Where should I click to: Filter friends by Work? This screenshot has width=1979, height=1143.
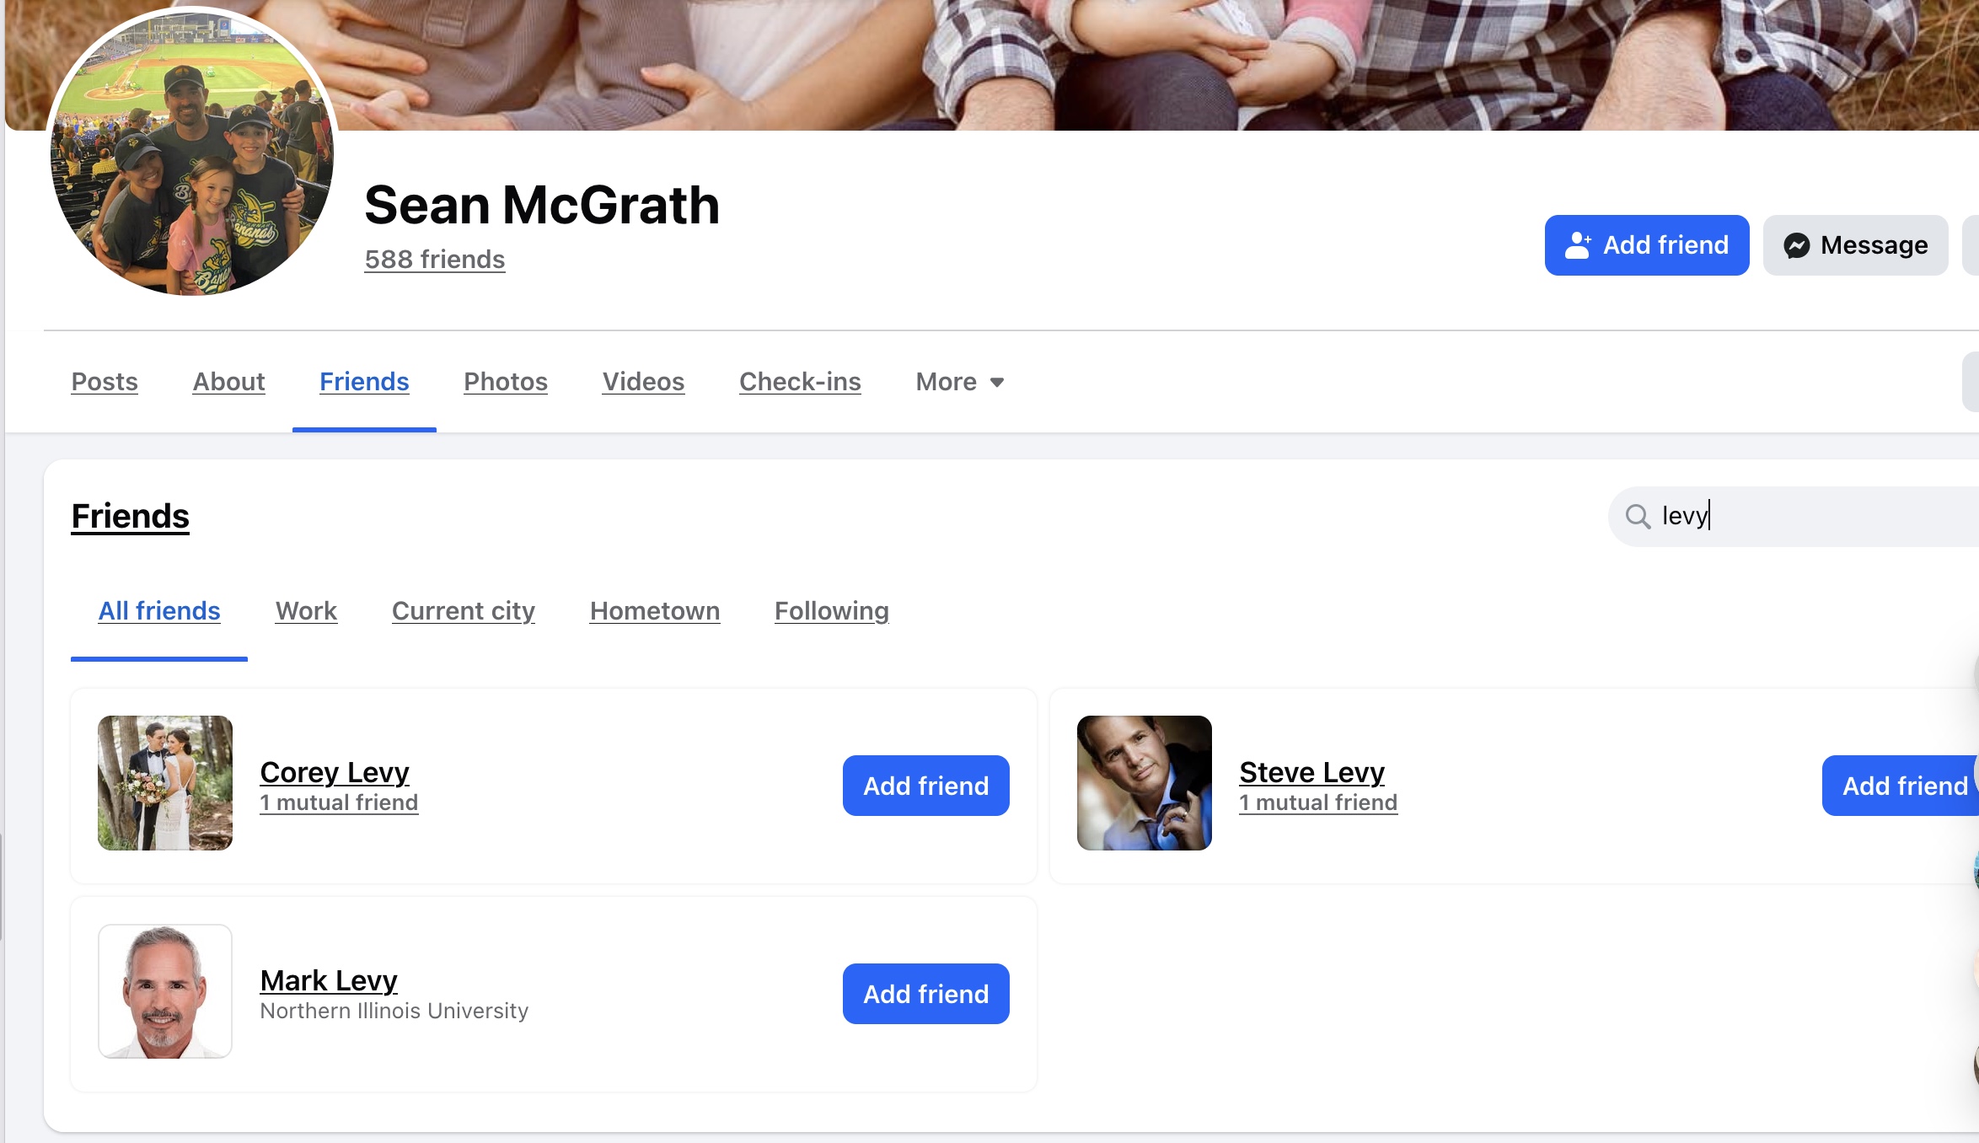click(x=306, y=611)
